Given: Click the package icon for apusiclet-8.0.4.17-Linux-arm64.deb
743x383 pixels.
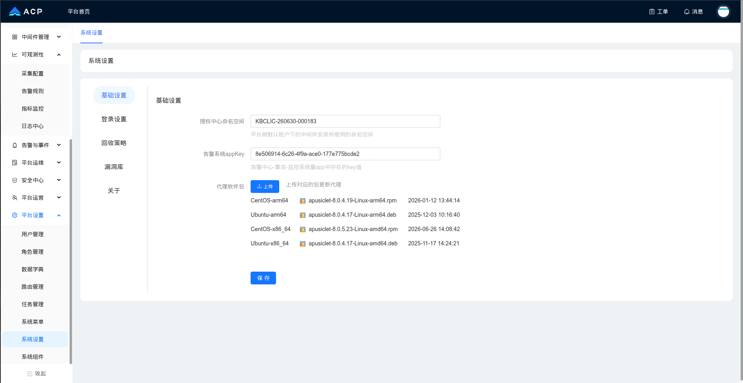Looking at the screenshot, I should (302, 215).
